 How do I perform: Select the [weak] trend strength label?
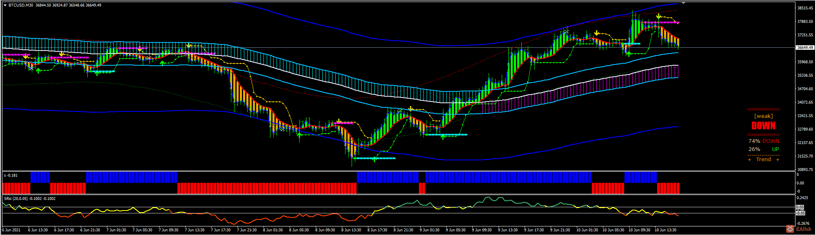(x=763, y=116)
